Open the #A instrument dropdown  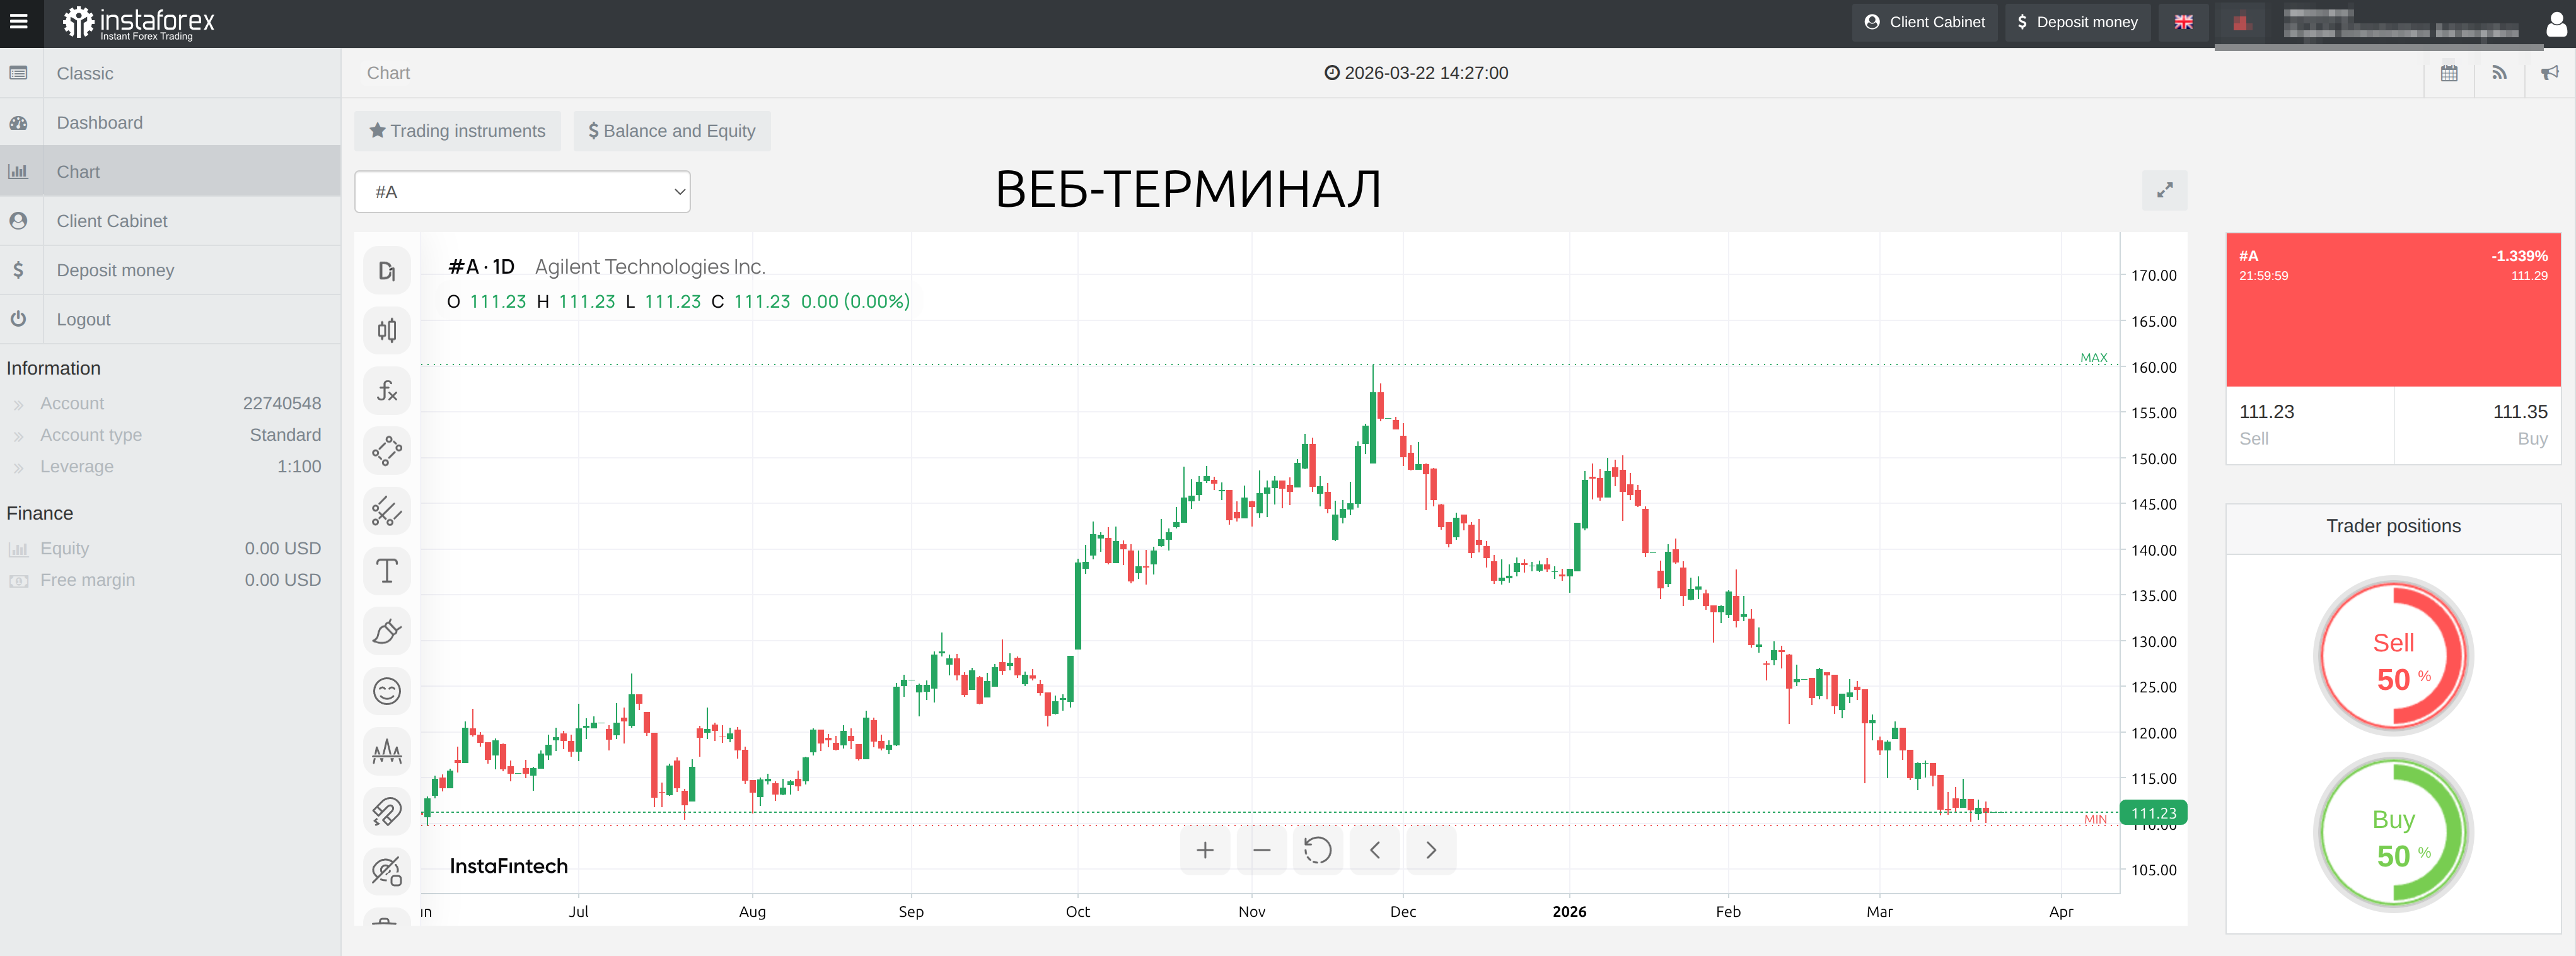pos(522,192)
